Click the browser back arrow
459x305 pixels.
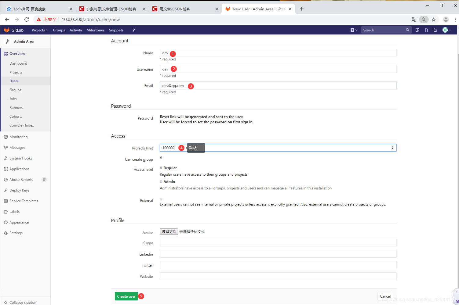7,20
